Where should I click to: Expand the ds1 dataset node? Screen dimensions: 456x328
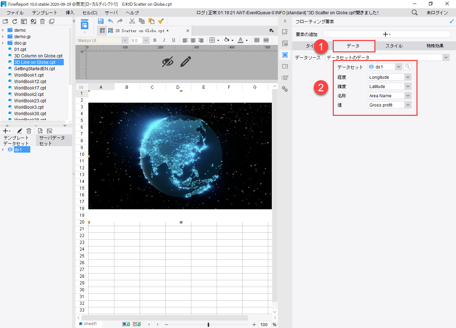pyautogui.click(x=3, y=150)
